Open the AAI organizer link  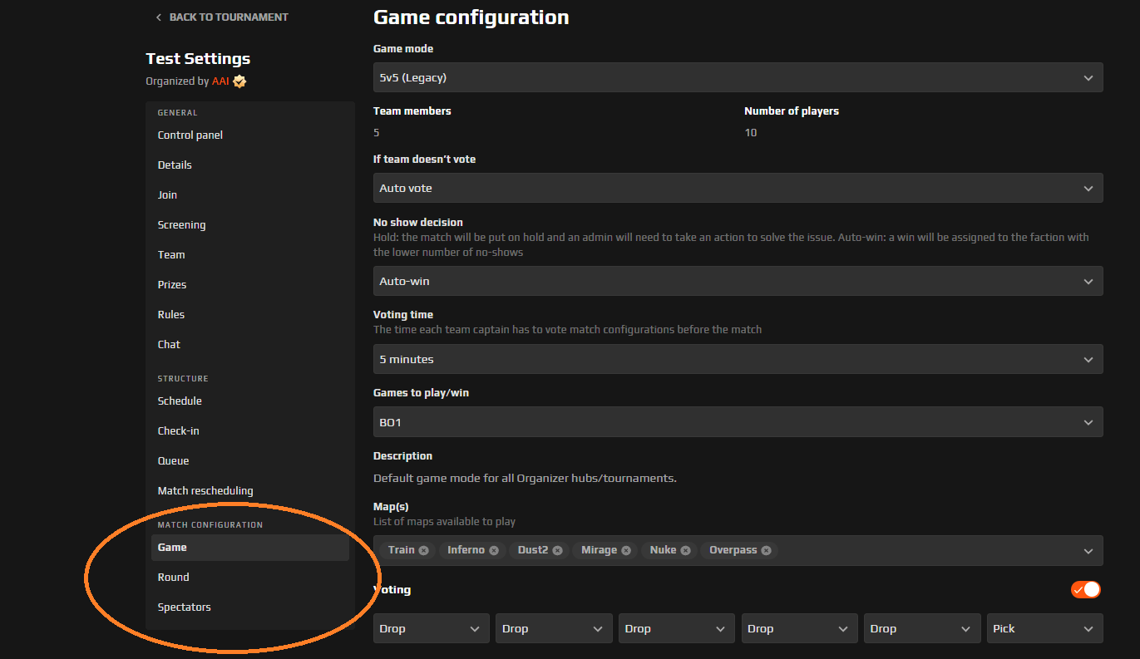(x=220, y=81)
